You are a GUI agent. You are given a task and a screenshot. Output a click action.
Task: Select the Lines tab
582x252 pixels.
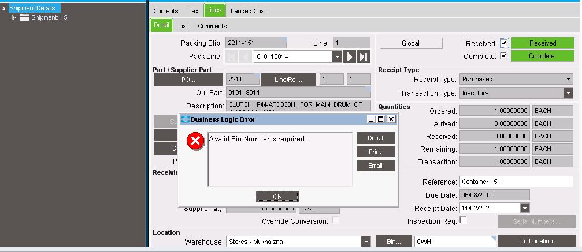coord(214,10)
